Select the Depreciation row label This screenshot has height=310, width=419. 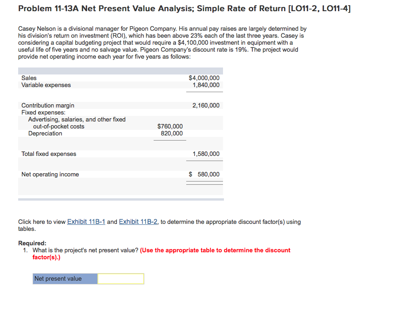[45, 134]
